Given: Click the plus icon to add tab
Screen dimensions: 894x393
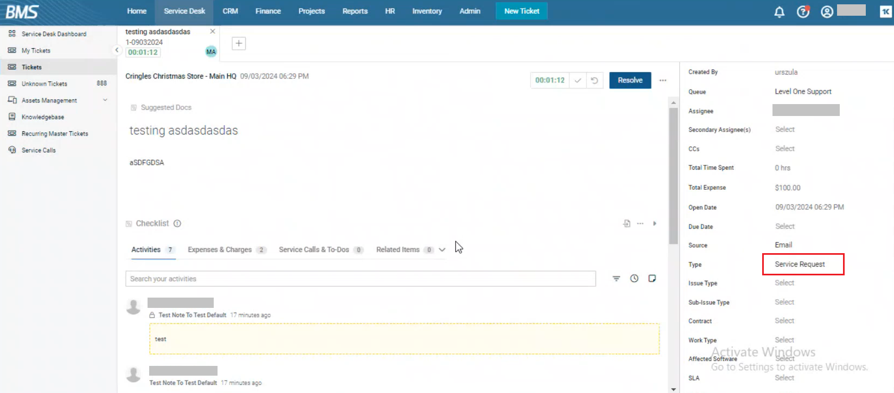Looking at the screenshot, I should [239, 43].
